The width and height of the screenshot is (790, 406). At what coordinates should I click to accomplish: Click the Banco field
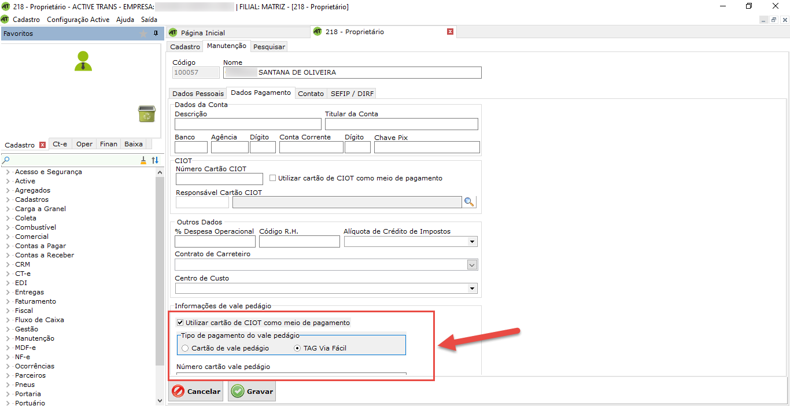[x=191, y=147]
